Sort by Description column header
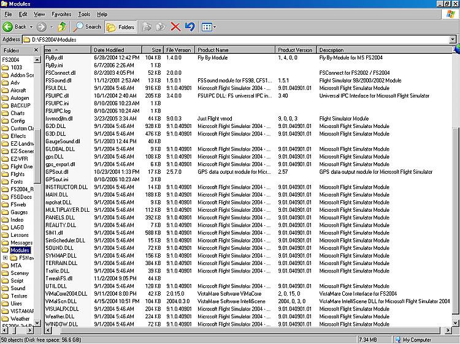 [385, 50]
